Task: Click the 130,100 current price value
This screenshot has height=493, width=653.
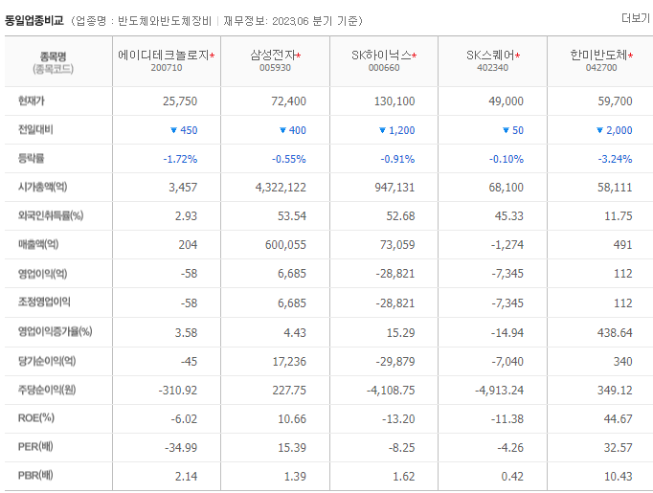Action: pos(394,101)
